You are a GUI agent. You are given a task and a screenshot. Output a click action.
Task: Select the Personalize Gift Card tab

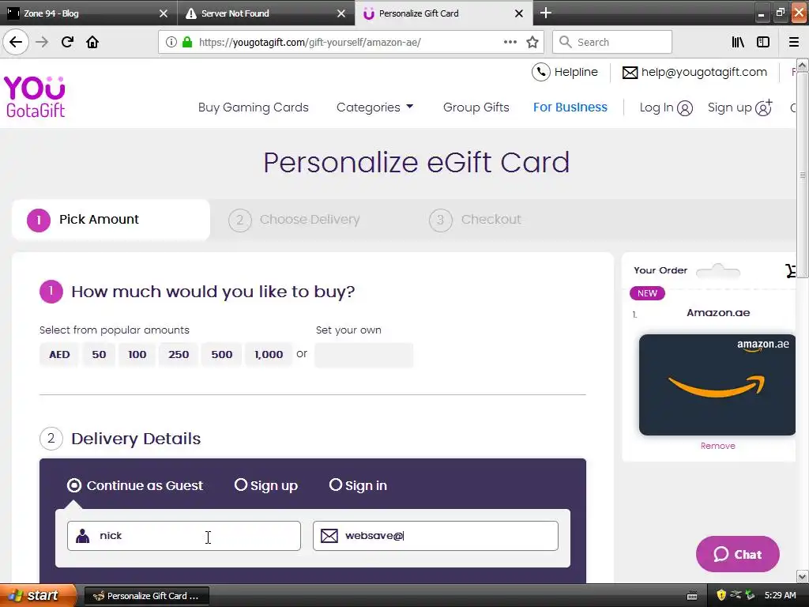tap(444, 13)
